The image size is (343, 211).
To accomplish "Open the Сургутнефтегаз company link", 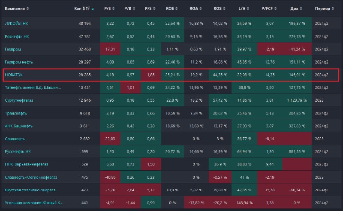I will tap(19, 100).
